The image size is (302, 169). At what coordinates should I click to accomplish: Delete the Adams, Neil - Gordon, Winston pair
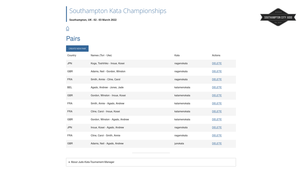(217, 72)
